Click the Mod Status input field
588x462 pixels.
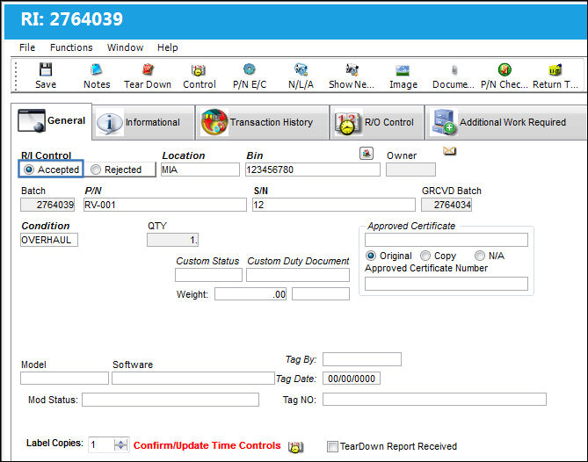(171, 400)
